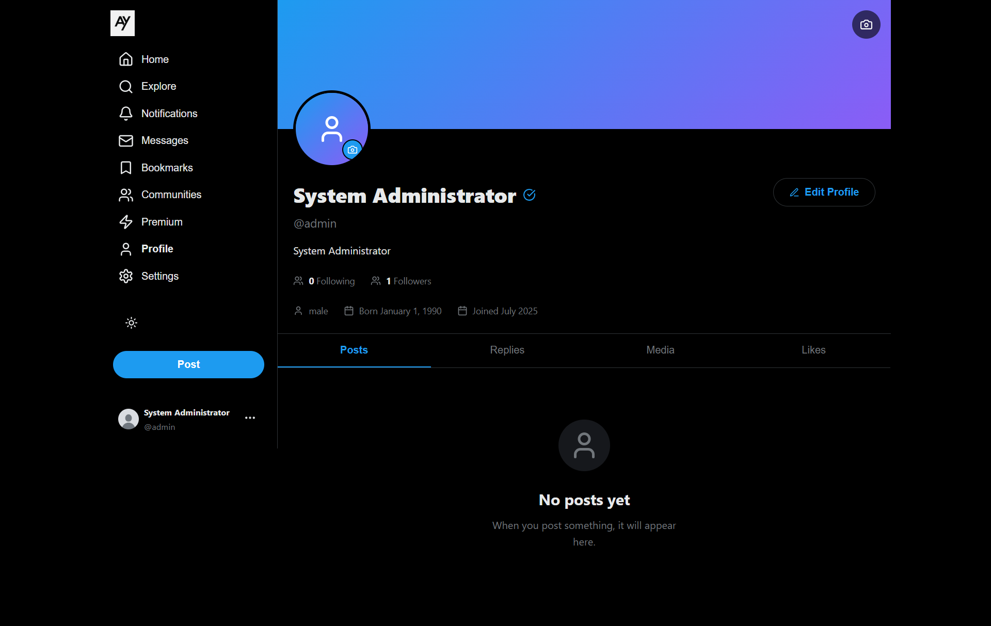Switch to the Likes tab
The height and width of the screenshot is (626, 991).
pyautogui.click(x=813, y=350)
